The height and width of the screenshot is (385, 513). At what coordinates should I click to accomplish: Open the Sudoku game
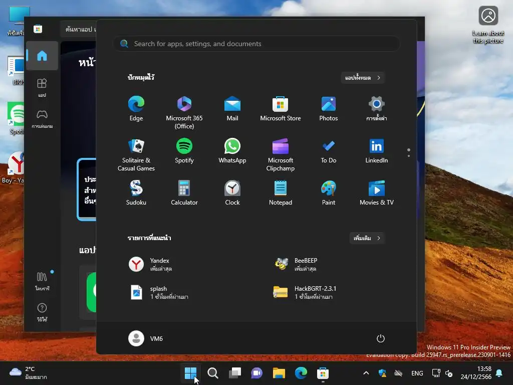click(x=136, y=193)
